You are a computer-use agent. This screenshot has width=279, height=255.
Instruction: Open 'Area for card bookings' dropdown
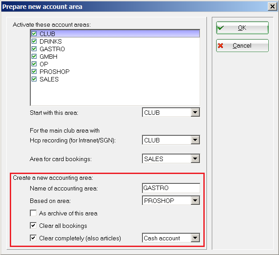(x=195, y=159)
